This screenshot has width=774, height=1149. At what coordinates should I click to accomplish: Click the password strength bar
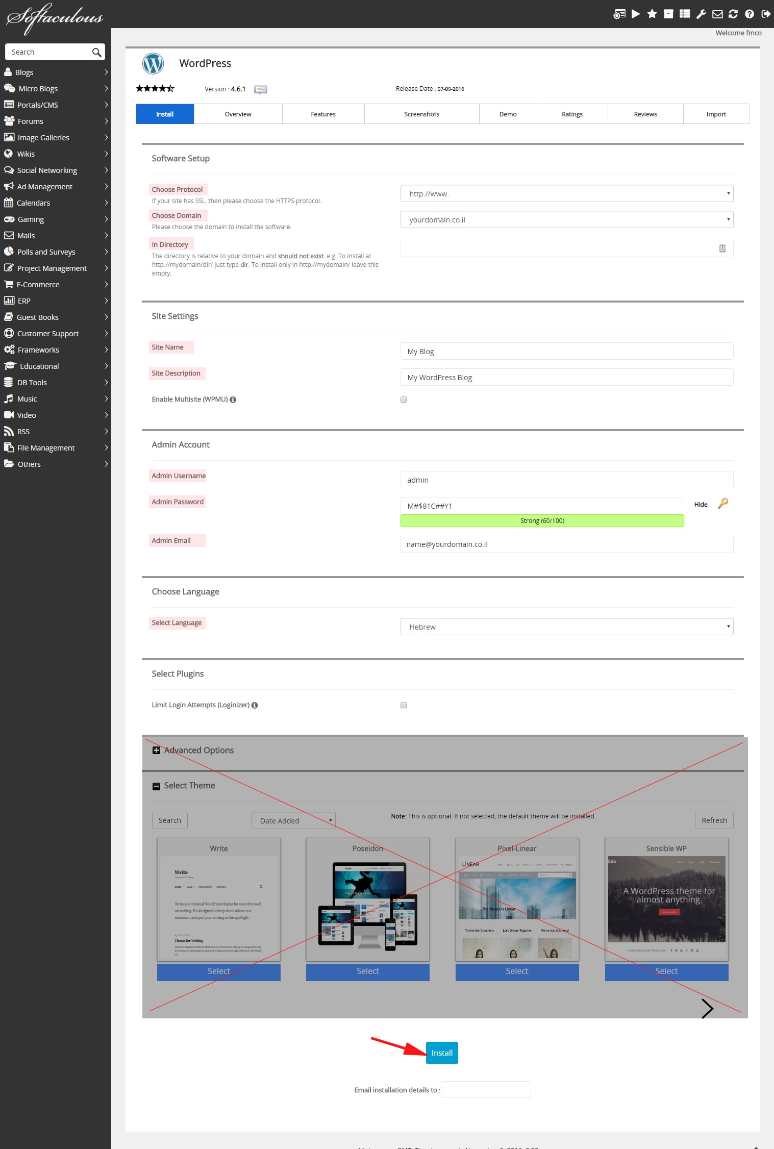(x=542, y=521)
